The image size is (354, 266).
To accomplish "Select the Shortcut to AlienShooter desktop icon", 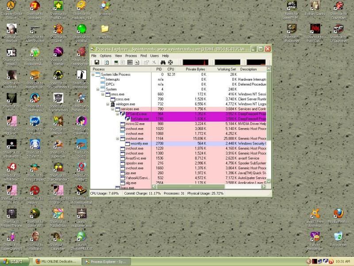I will pos(35,34).
